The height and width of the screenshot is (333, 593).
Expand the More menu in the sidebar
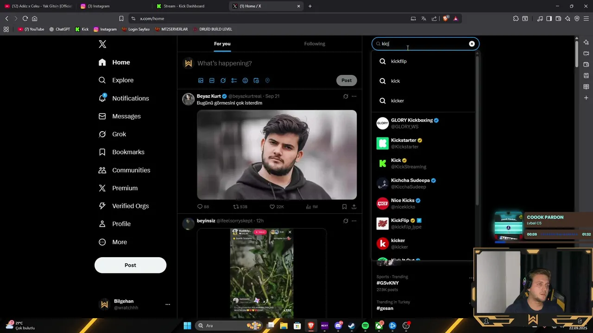tap(113, 242)
